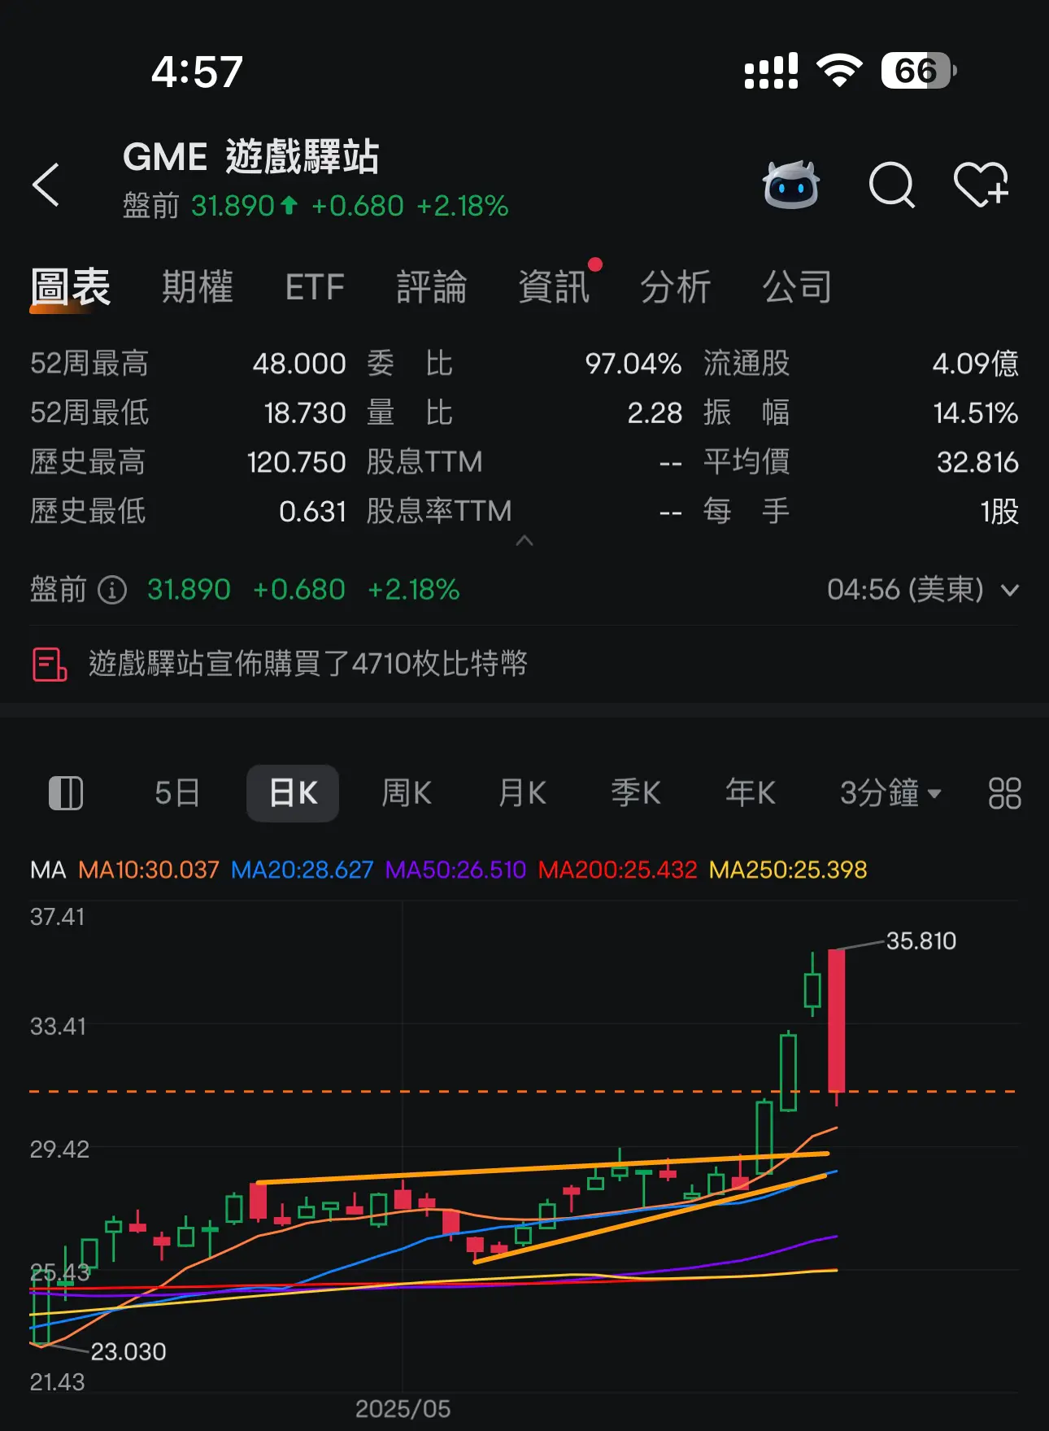Image resolution: width=1049 pixels, height=1431 pixels.
Task: Tap the MA10:30.037 value
Action: (149, 870)
